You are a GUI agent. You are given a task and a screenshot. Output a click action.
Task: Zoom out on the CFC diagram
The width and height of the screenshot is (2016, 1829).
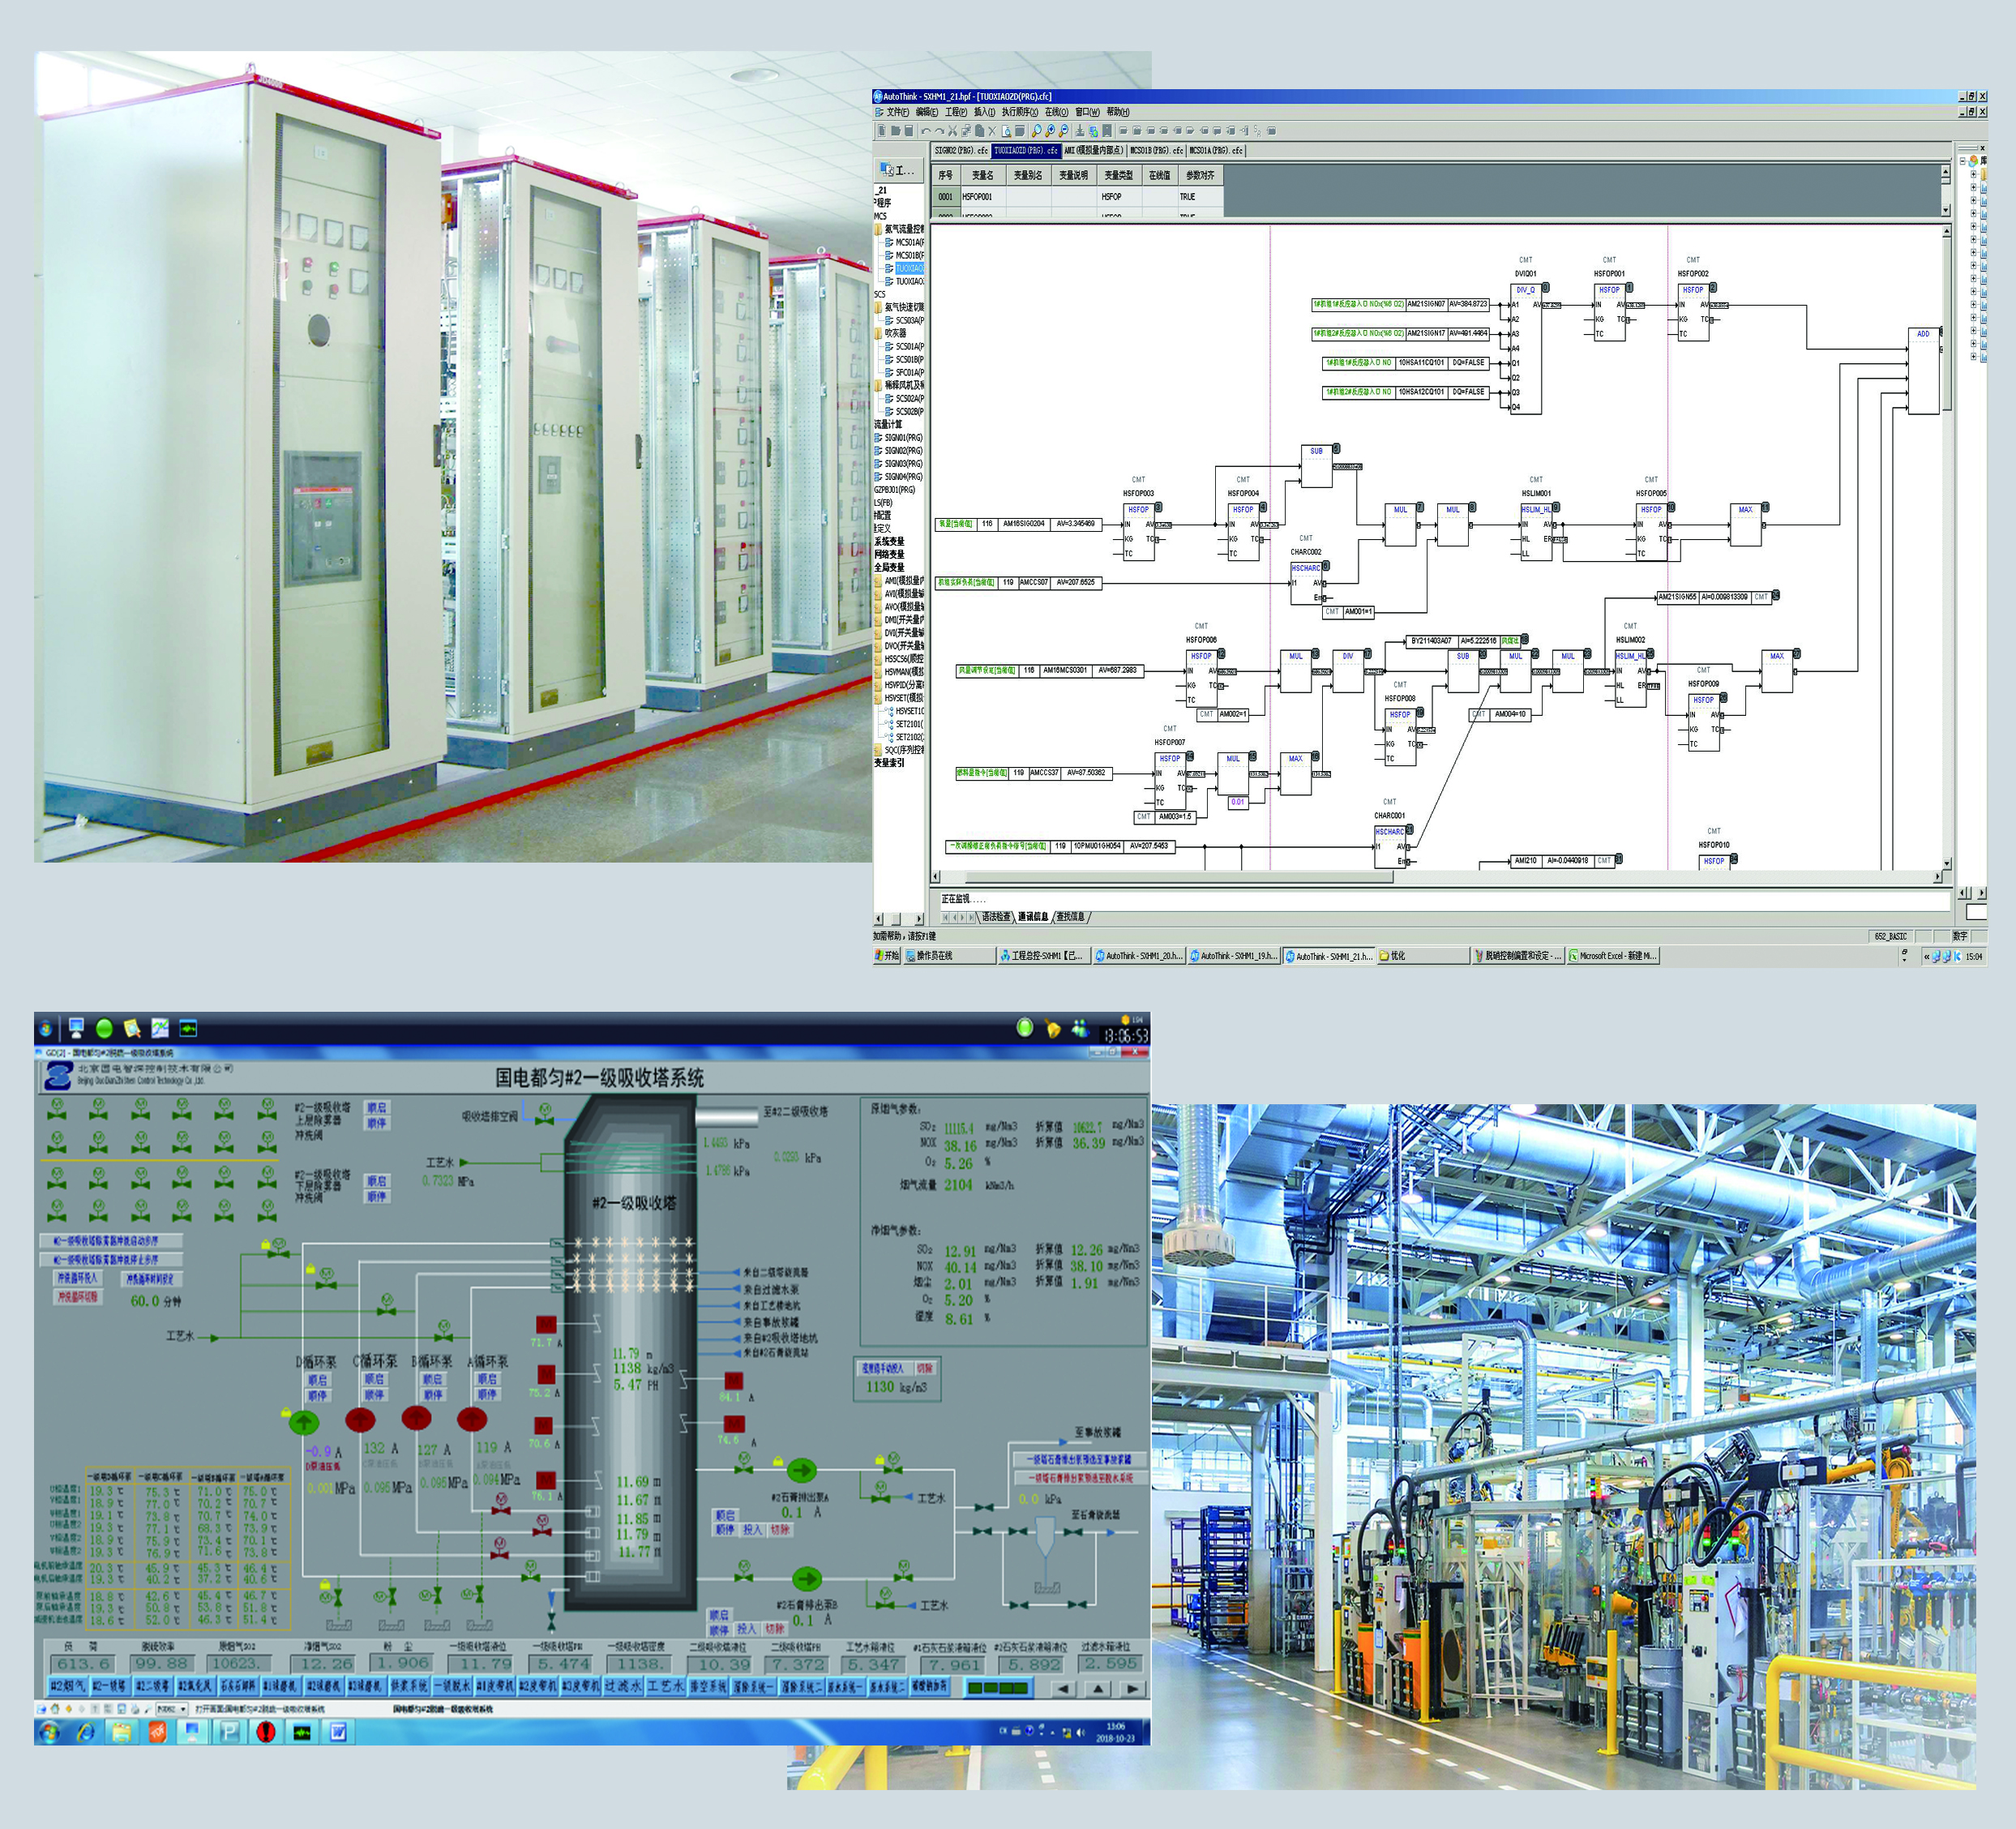1063,130
